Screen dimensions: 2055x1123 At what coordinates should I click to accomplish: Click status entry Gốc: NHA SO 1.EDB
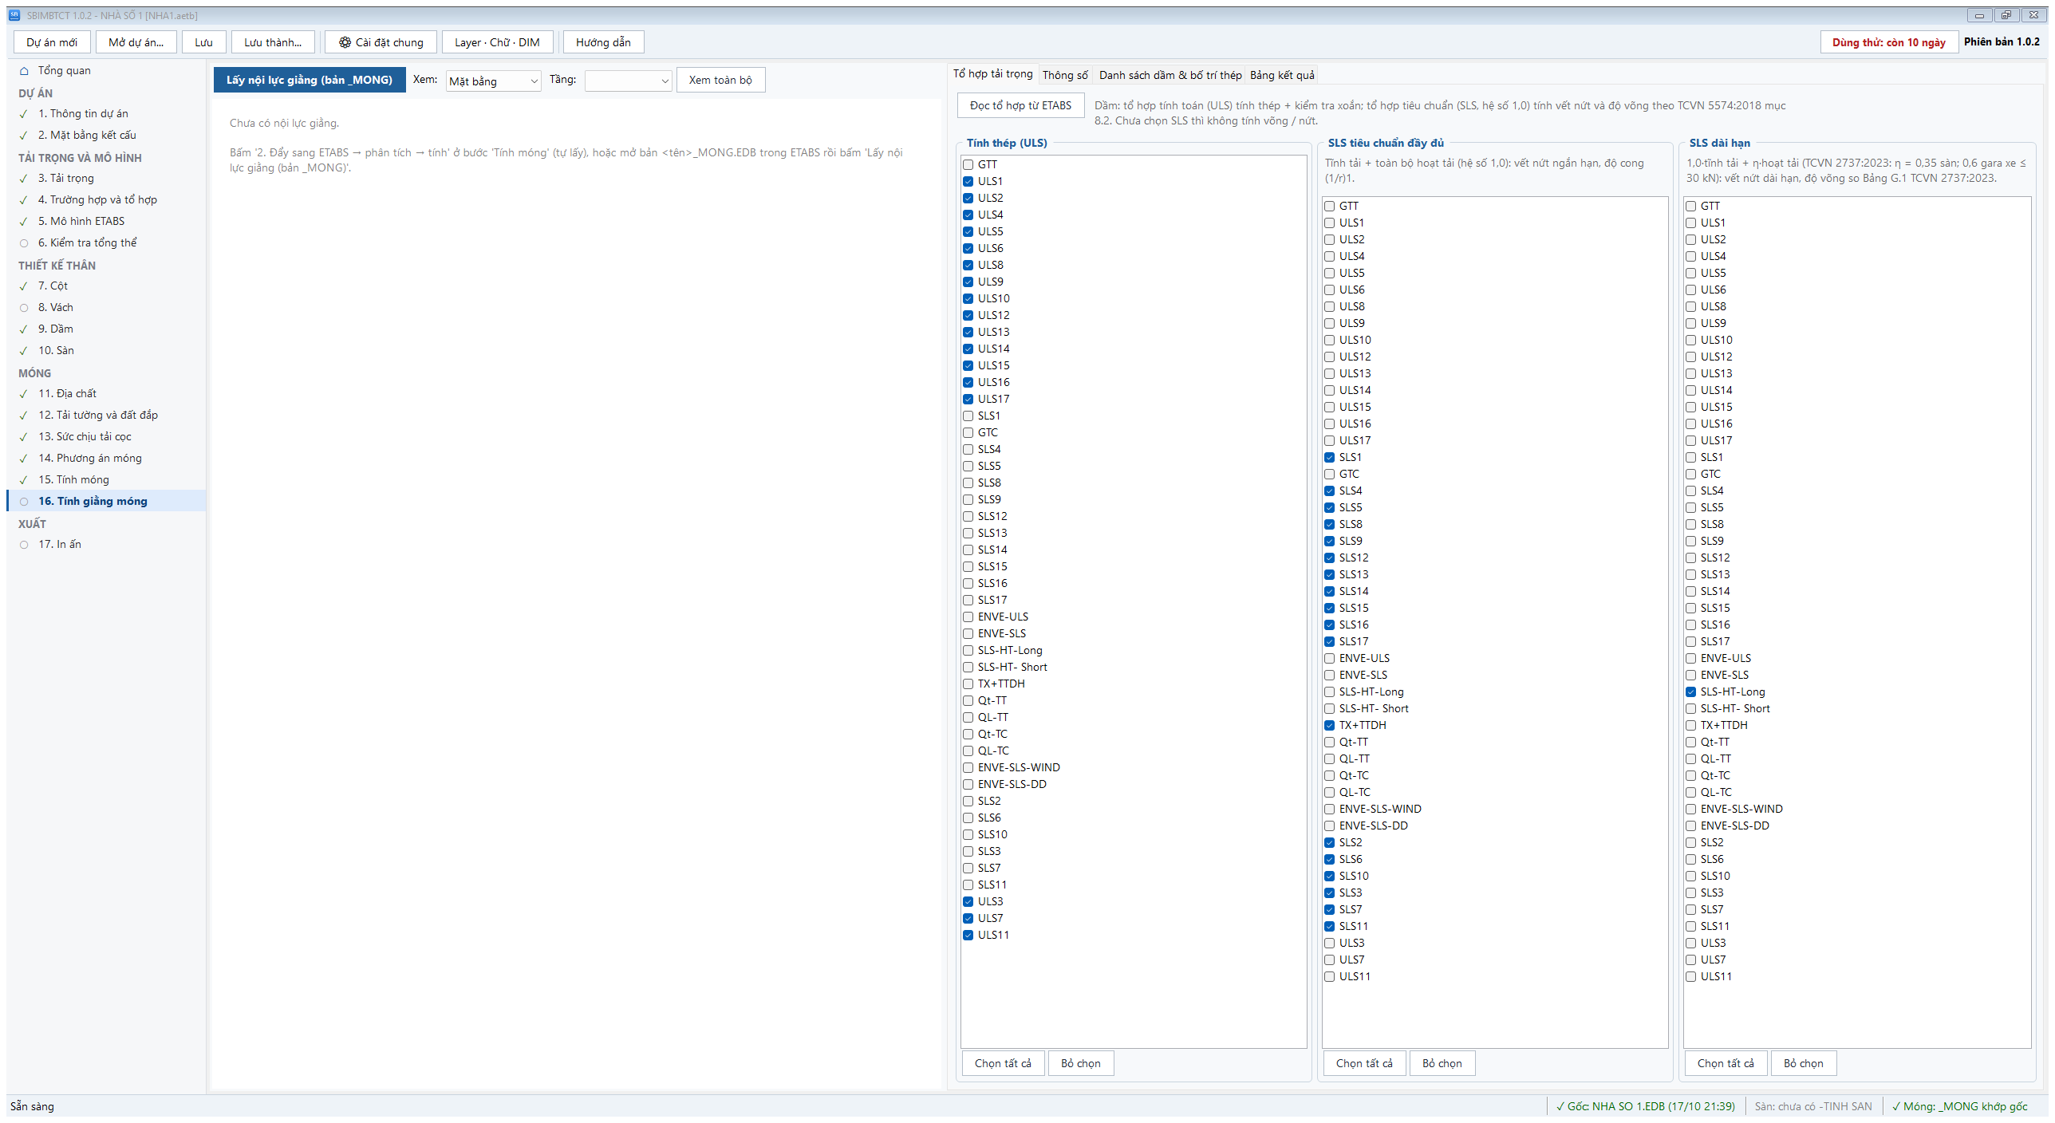click(x=1645, y=1106)
